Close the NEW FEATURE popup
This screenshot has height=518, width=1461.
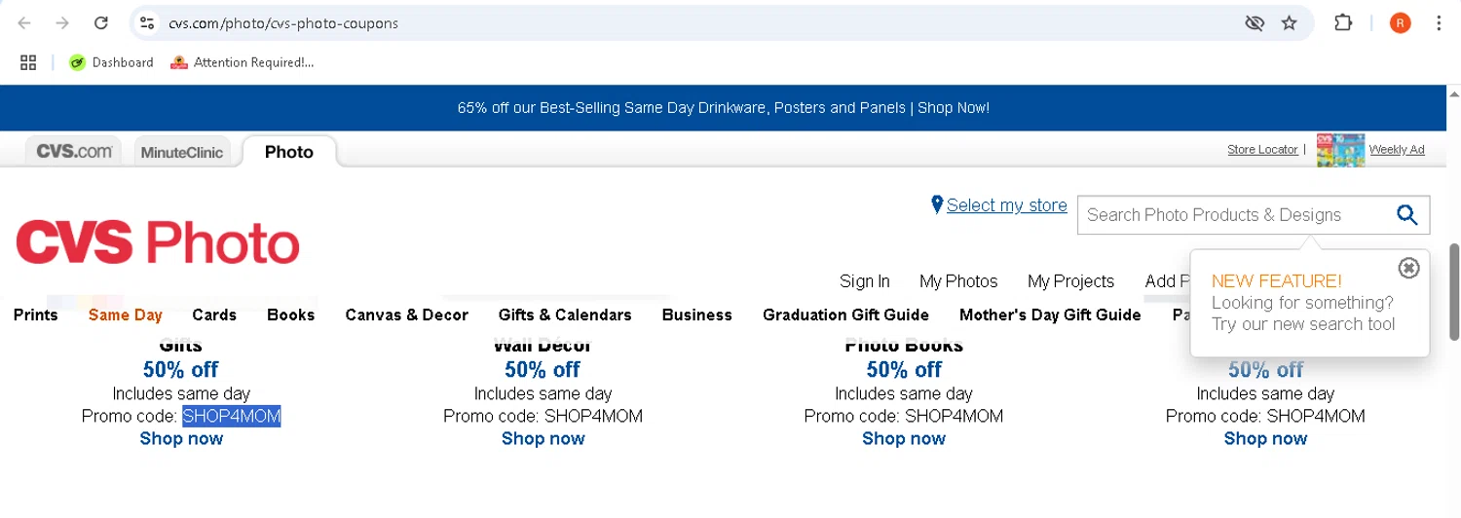1408,268
